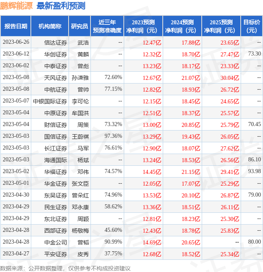Viewport: 263px width, 272px height.
Task: Click the 2023预测净利润 column header
Action: 143,26
